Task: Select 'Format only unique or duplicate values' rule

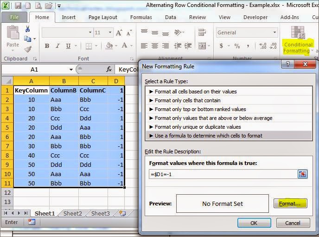Action: coord(229,127)
